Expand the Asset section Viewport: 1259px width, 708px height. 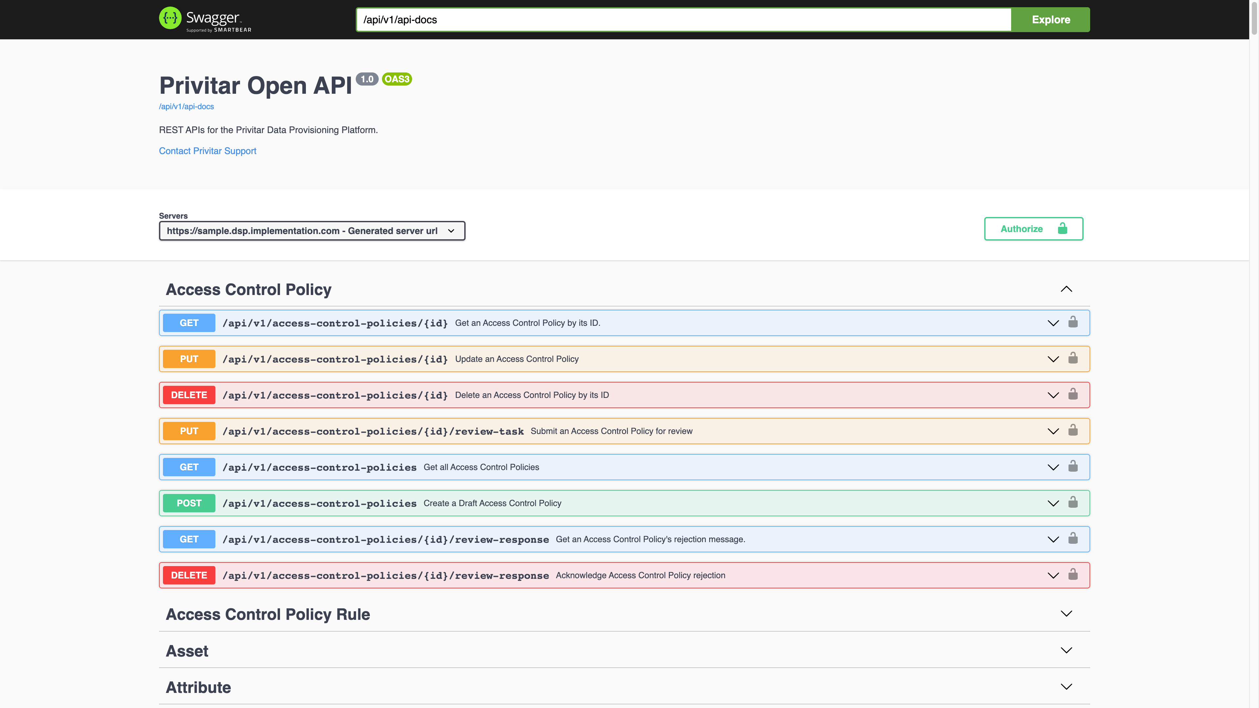(1067, 650)
